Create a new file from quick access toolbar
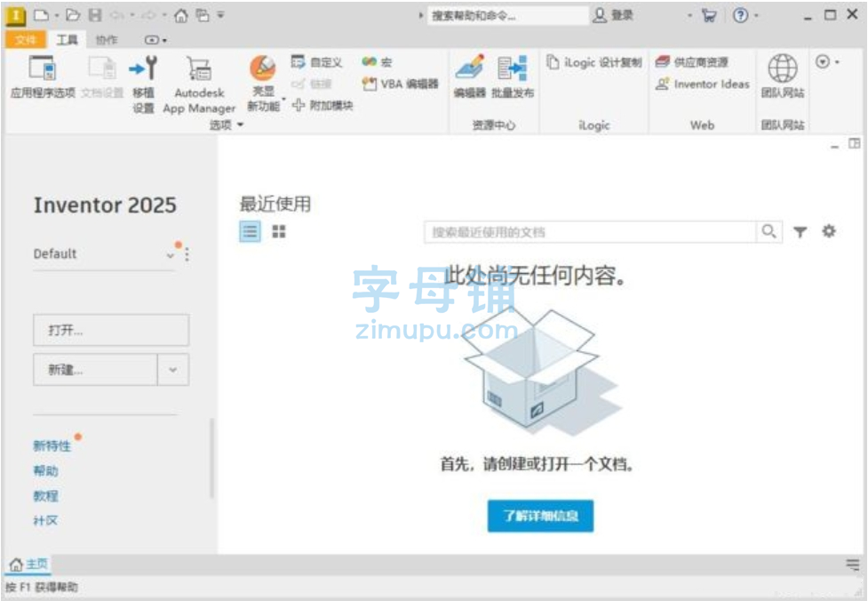The image size is (868, 601). 42,15
